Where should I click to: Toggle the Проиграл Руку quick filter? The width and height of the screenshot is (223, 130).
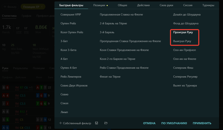pos(183,32)
